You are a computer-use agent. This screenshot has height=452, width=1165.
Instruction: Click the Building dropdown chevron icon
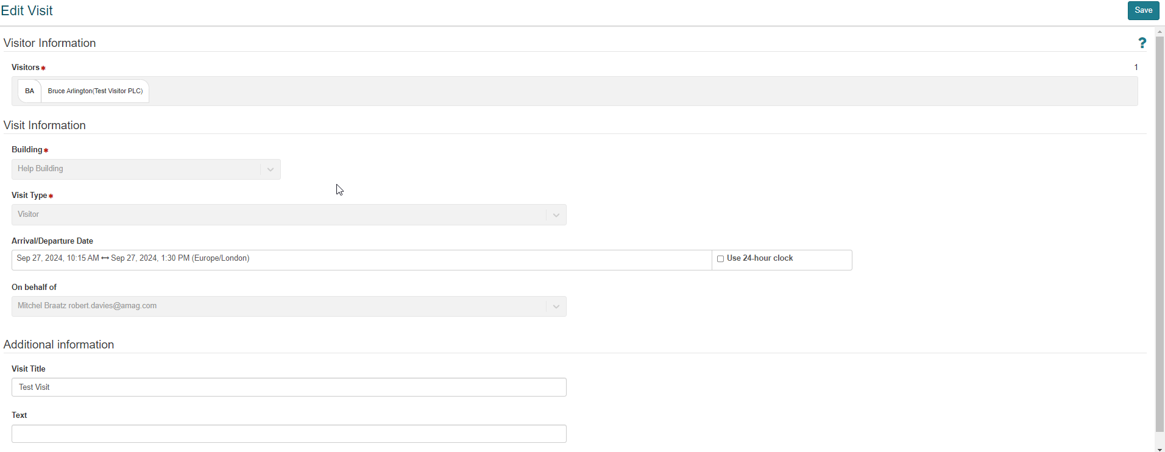pos(271,169)
